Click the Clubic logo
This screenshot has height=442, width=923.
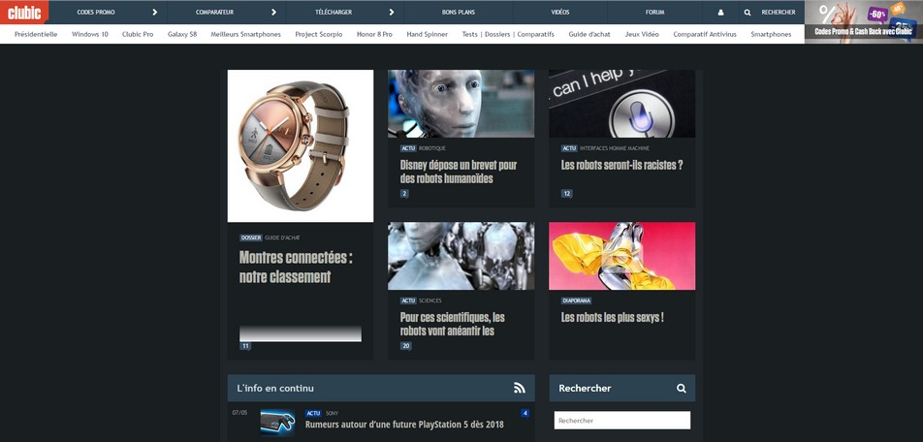click(x=23, y=13)
